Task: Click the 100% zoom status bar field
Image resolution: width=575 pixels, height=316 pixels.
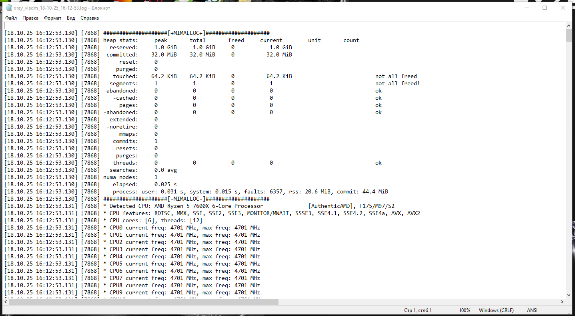Action: click(x=465, y=310)
